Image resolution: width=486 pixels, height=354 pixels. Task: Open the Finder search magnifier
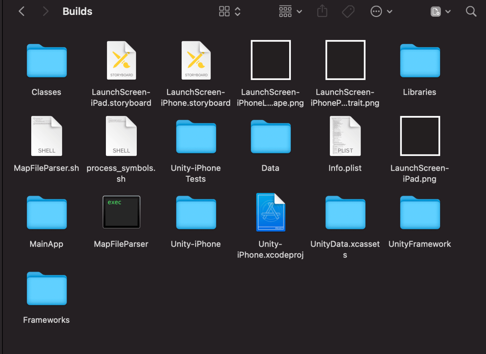pyautogui.click(x=471, y=11)
